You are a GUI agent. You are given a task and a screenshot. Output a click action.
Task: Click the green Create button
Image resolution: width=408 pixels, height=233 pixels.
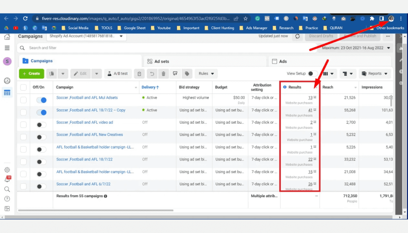coord(31,74)
